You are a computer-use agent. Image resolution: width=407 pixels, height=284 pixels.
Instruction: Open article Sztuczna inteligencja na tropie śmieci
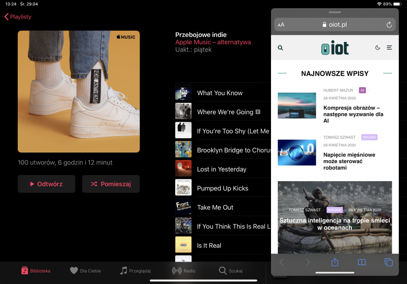335,224
